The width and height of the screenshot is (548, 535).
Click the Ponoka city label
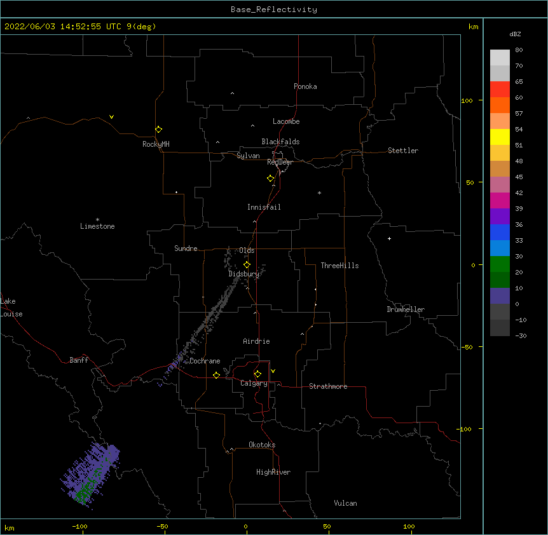pyautogui.click(x=305, y=86)
